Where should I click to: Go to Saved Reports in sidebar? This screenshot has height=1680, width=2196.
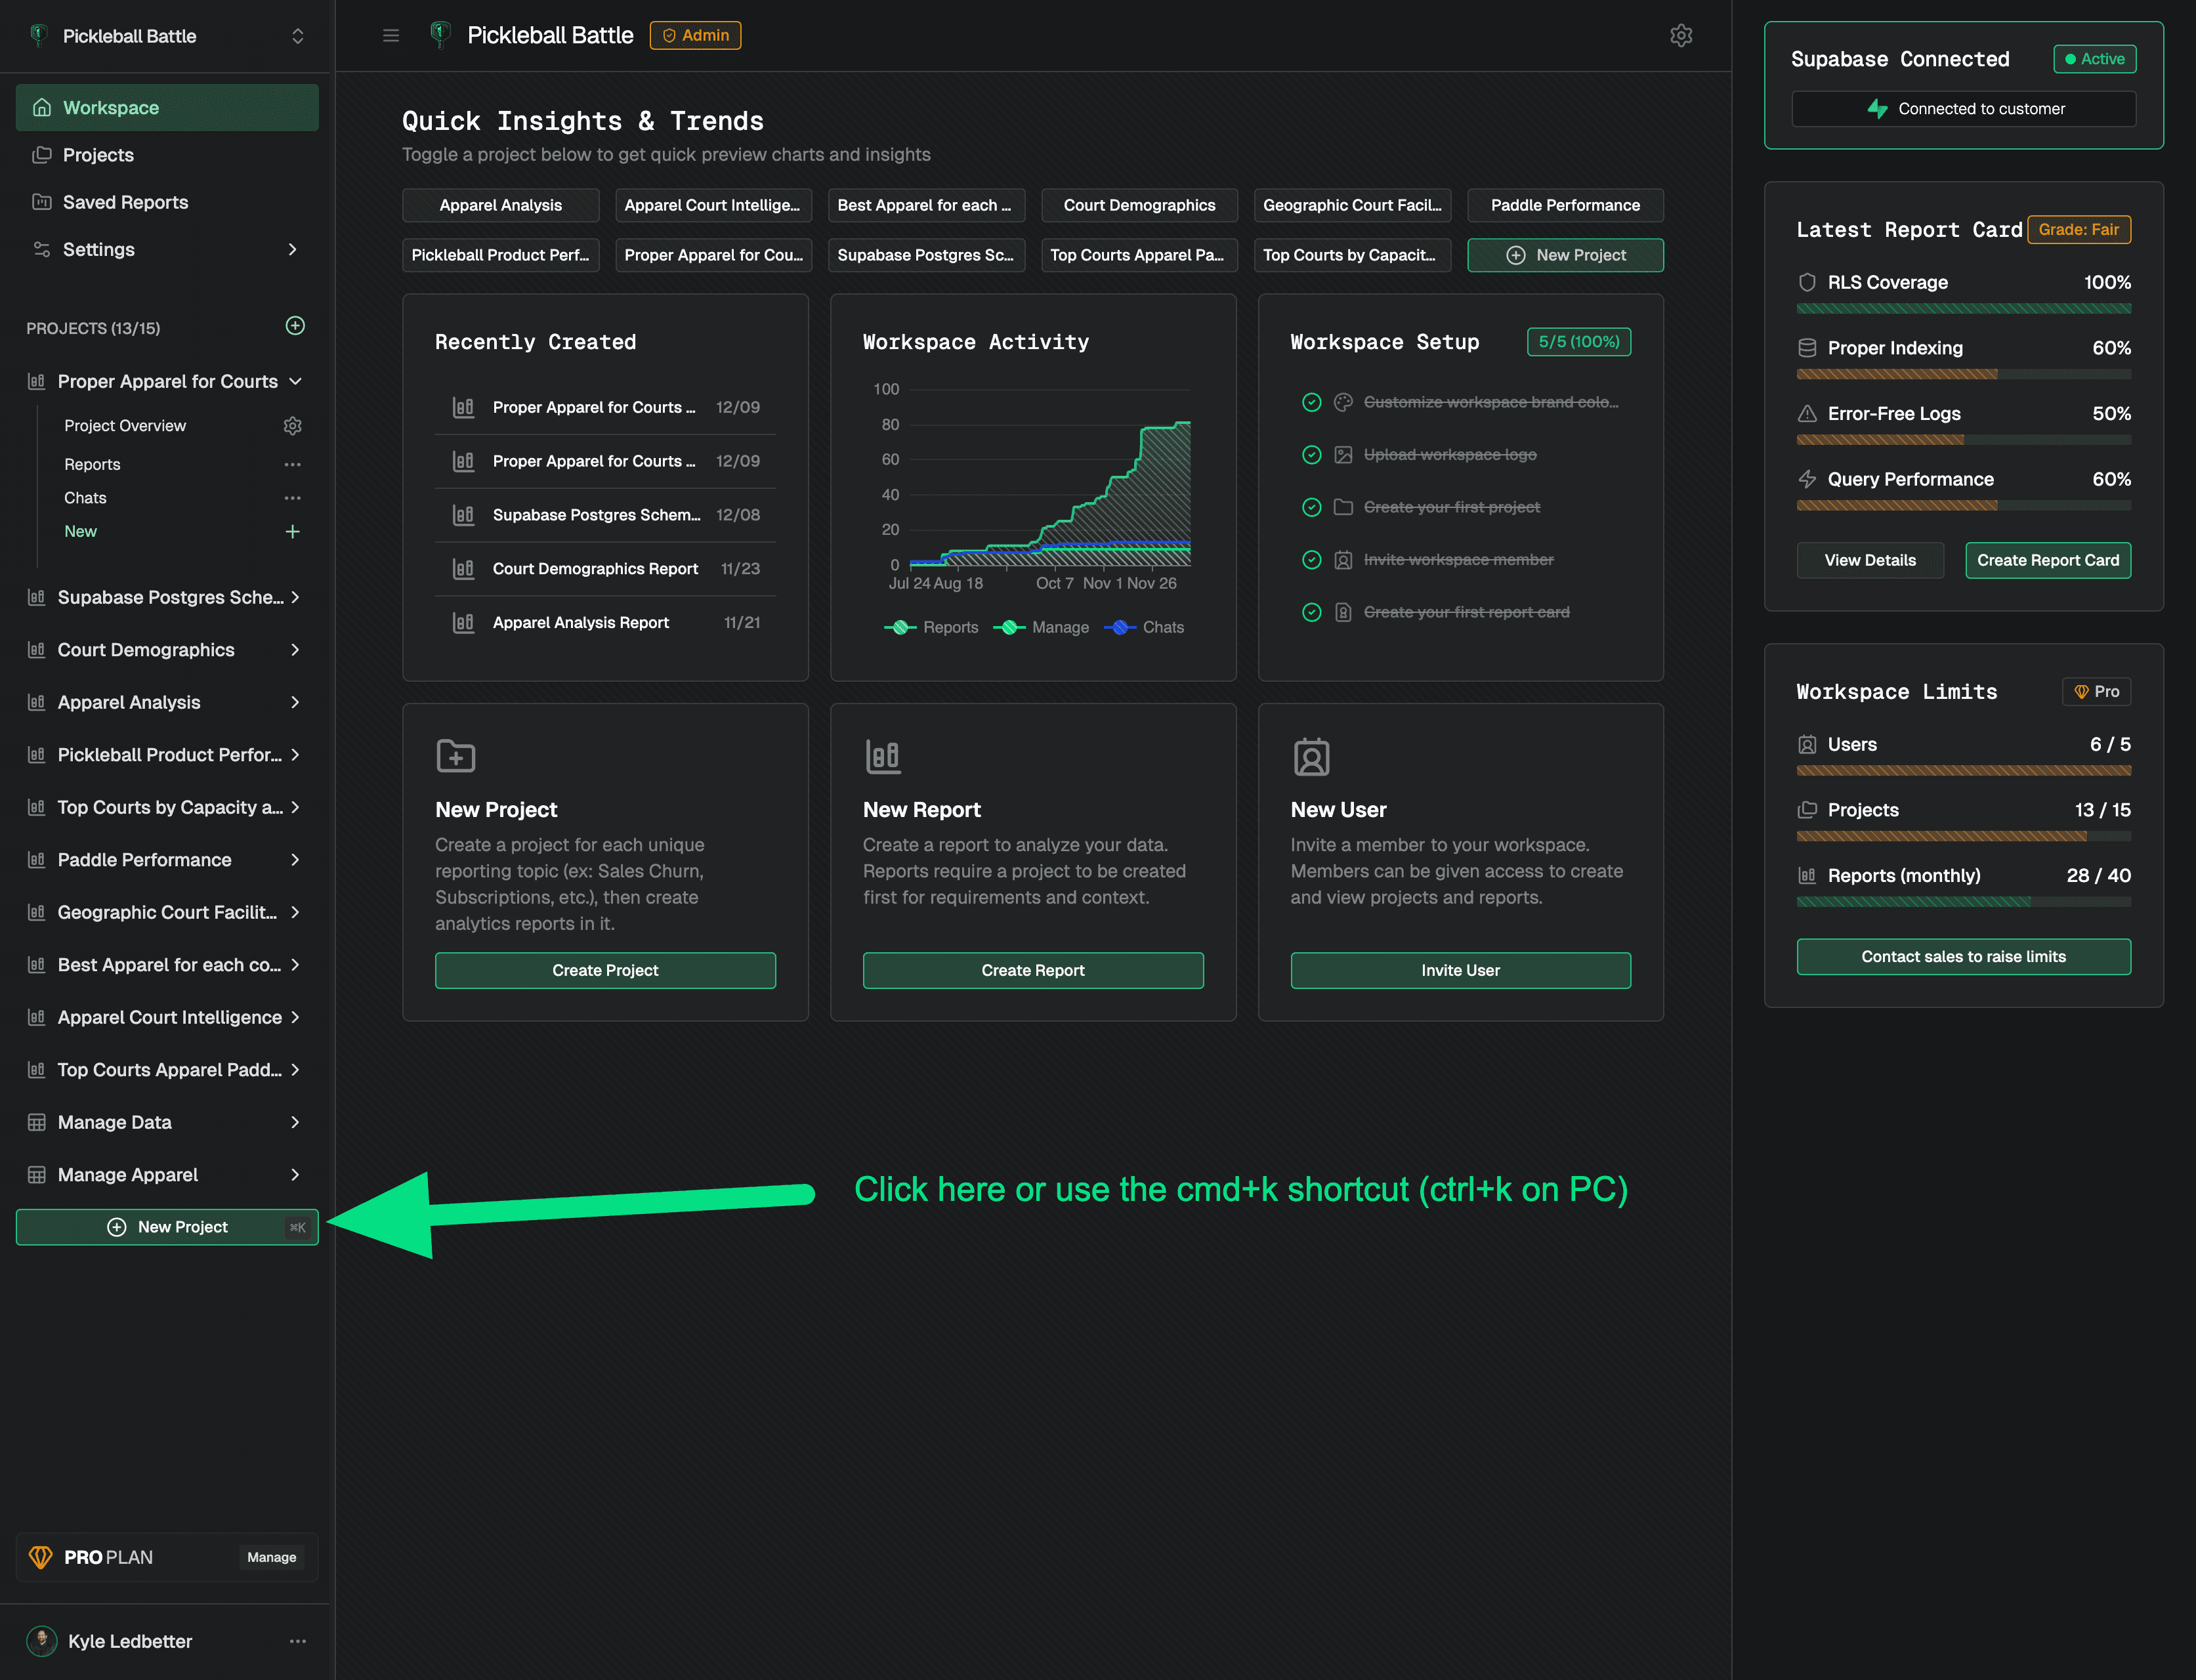tap(125, 202)
